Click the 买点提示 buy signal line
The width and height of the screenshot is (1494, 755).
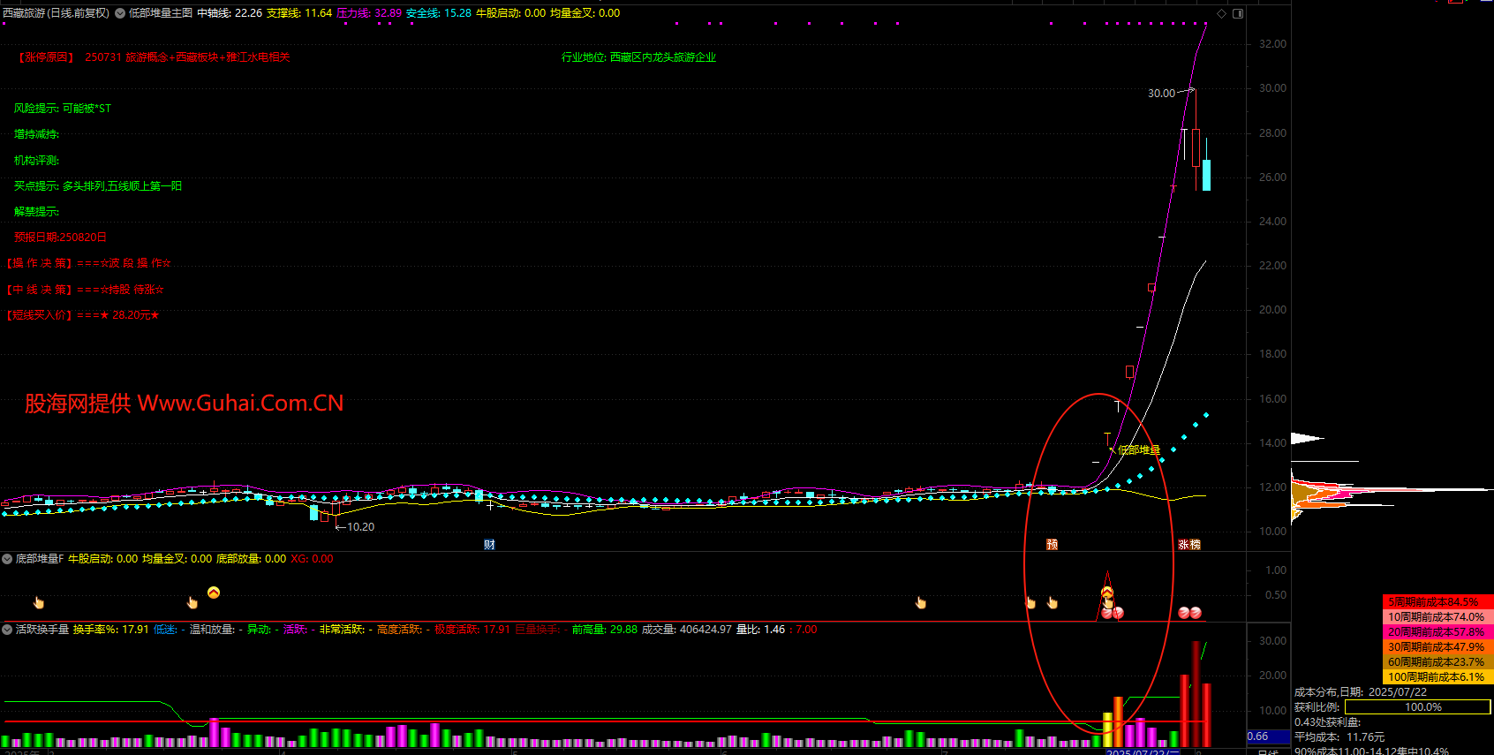click(98, 186)
